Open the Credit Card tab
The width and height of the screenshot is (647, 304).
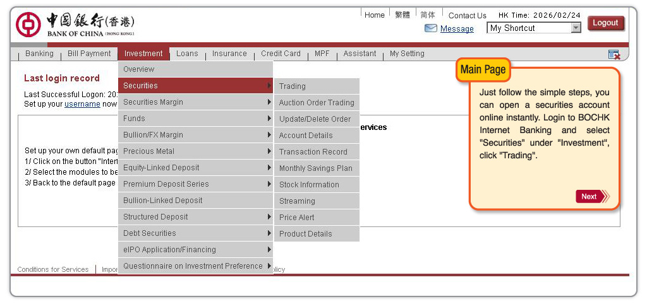281,54
